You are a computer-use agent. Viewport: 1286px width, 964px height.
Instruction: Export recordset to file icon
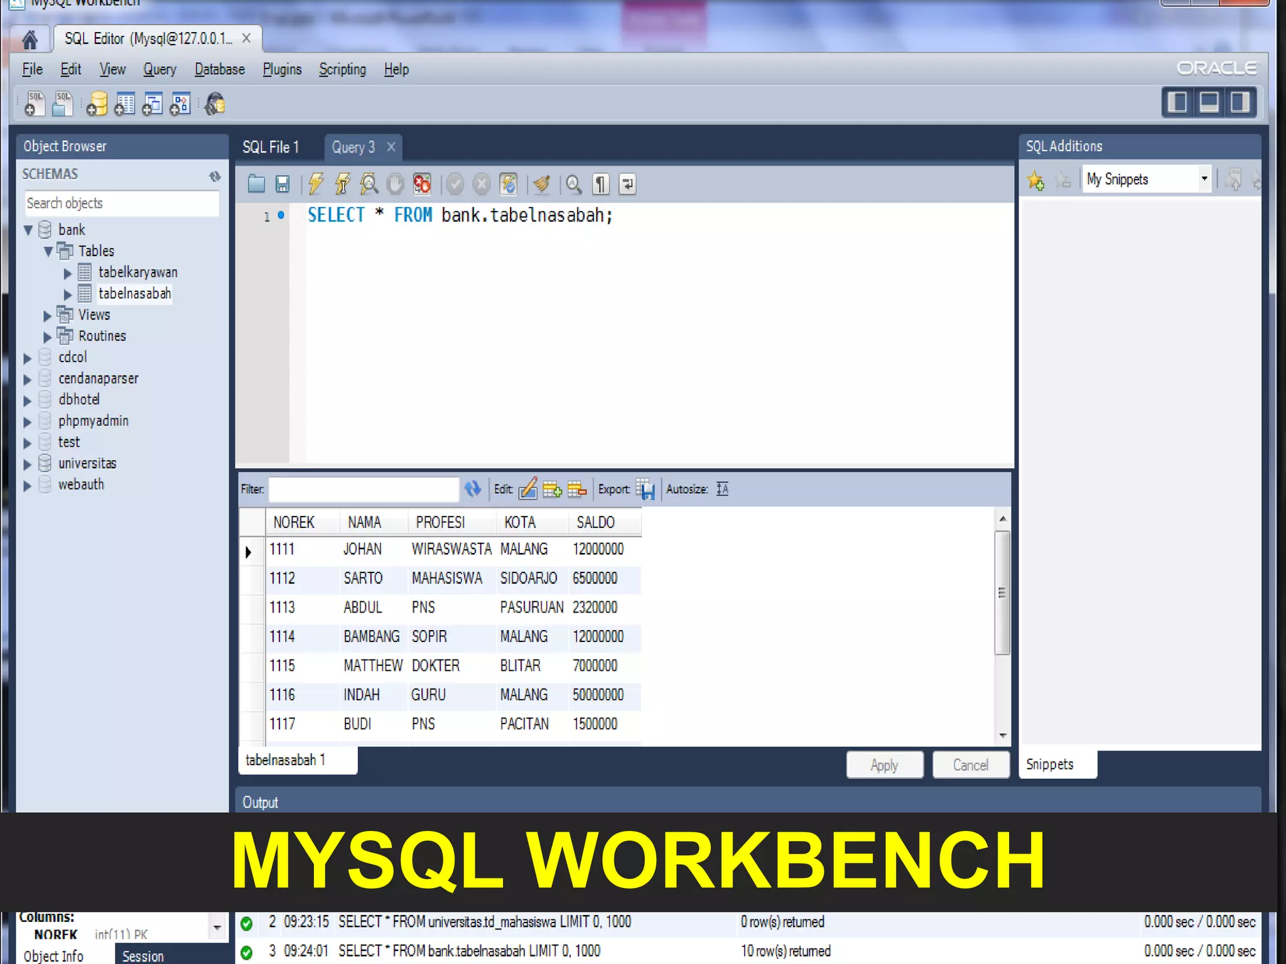pos(645,489)
